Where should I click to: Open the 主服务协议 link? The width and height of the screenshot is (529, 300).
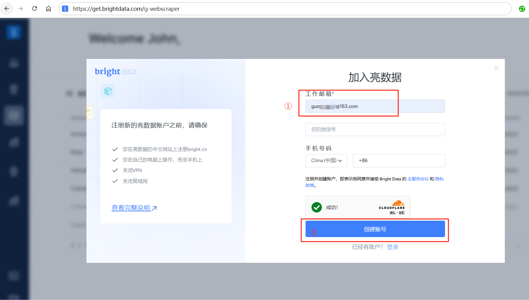pyautogui.click(x=418, y=179)
